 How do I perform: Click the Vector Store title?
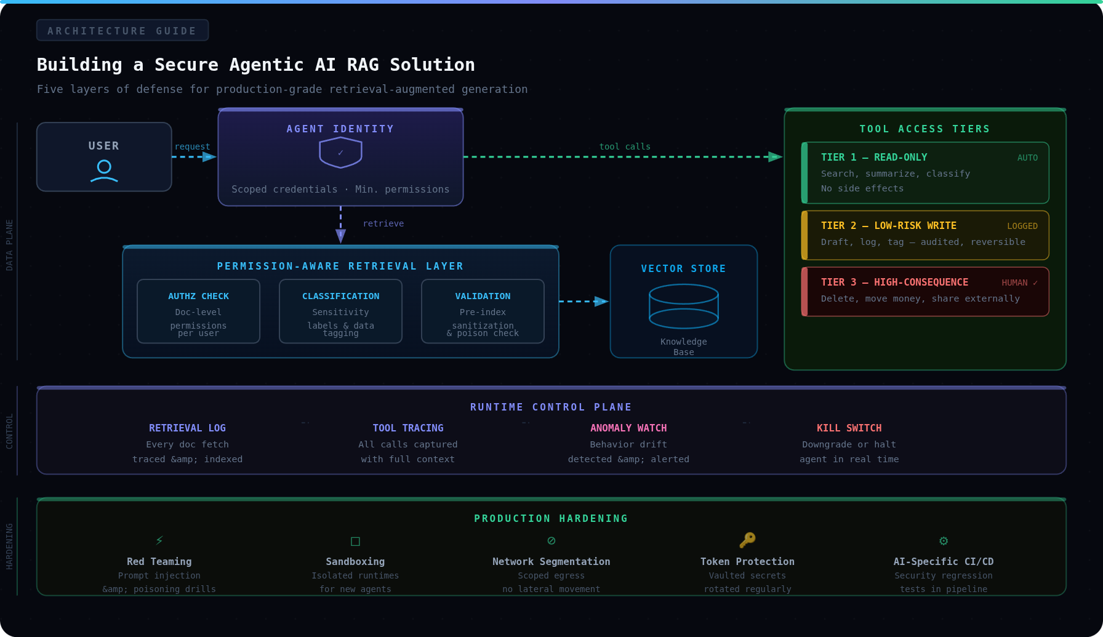pyautogui.click(x=684, y=269)
